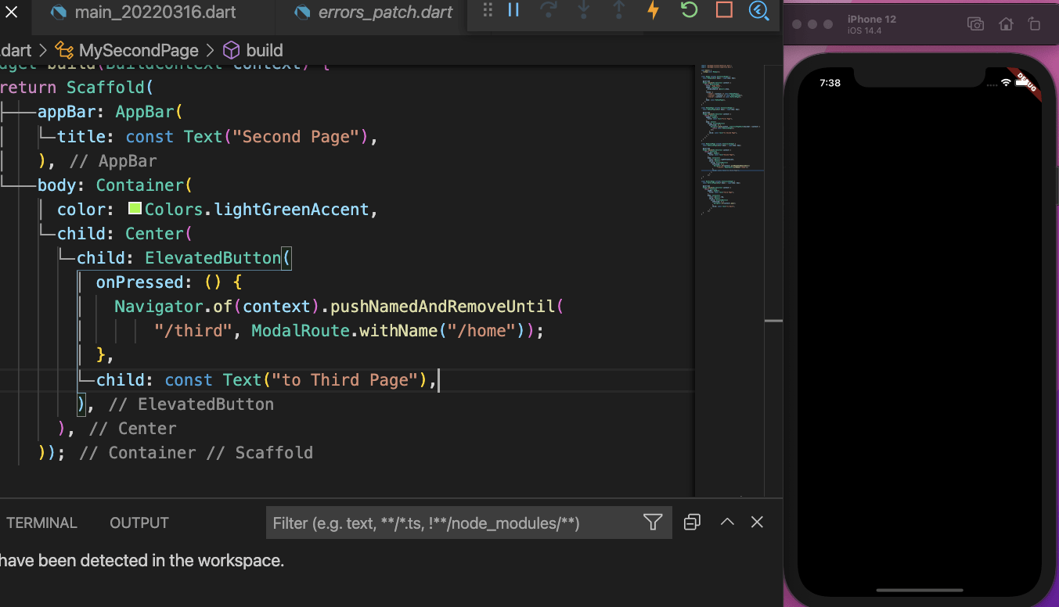Click the ElevatedButton widget name in code
The image size is (1059, 607).
pos(213,258)
